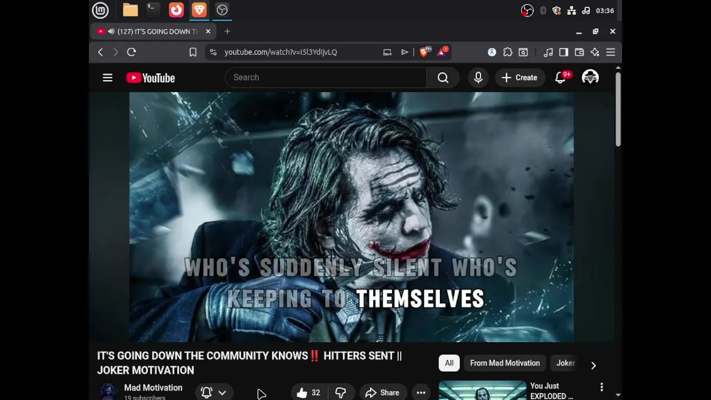The image size is (711, 400).
Task: Launch the Terminal from the panel
Action: coord(153,10)
